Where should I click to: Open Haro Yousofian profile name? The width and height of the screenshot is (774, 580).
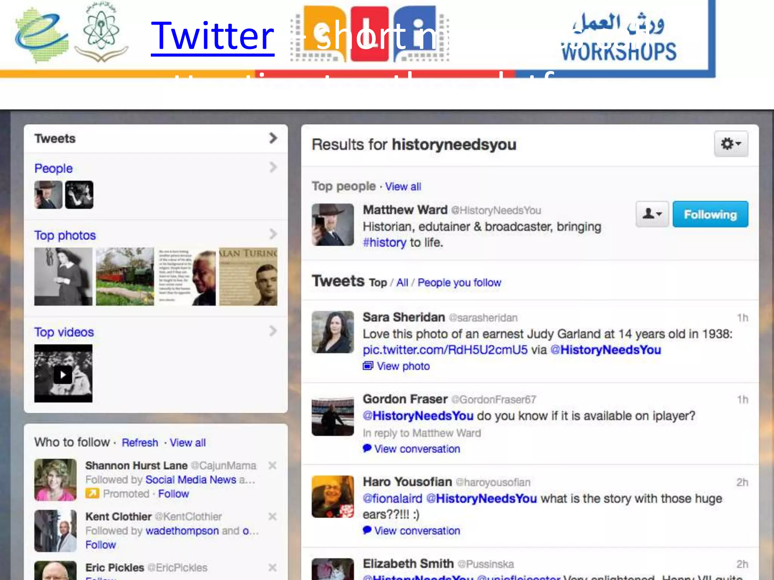407,482
